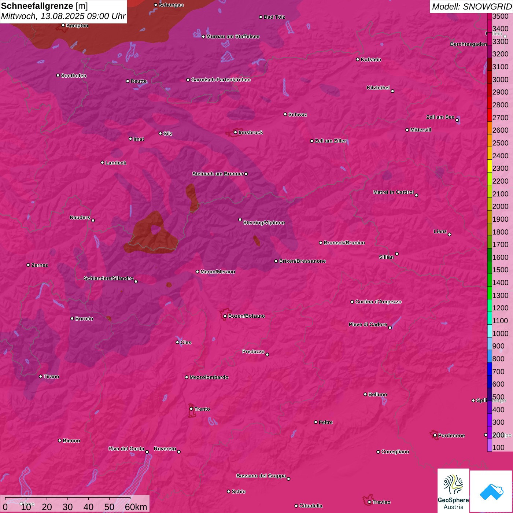The width and height of the screenshot is (513, 513).
Task: Click the Schongau label
Action: 171,5
